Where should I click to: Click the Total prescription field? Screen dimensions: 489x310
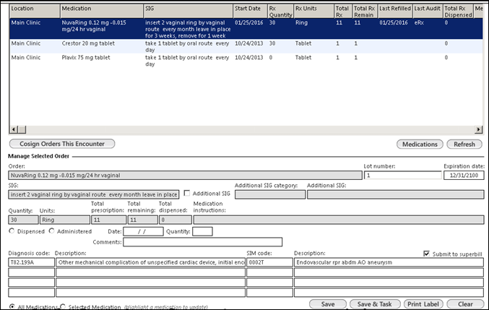click(x=109, y=220)
